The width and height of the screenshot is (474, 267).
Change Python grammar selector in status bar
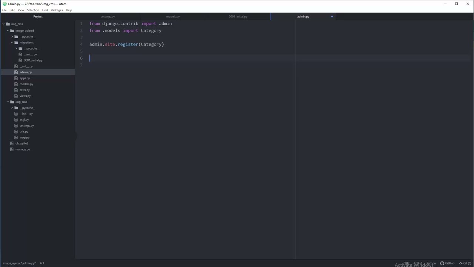[431, 263]
